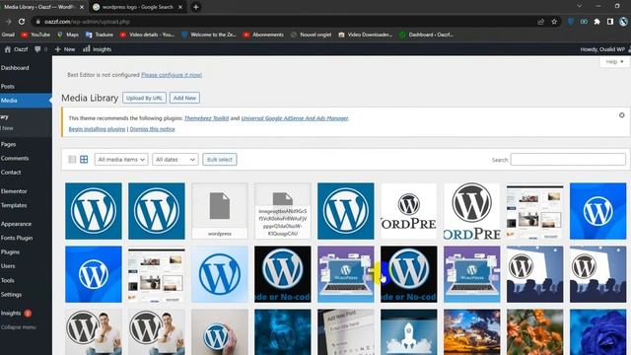Open Comments in the sidebar
The image size is (631, 355).
click(15, 158)
